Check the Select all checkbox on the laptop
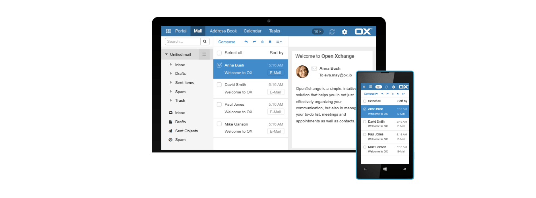536x198 pixels. [x=219, y=53]
